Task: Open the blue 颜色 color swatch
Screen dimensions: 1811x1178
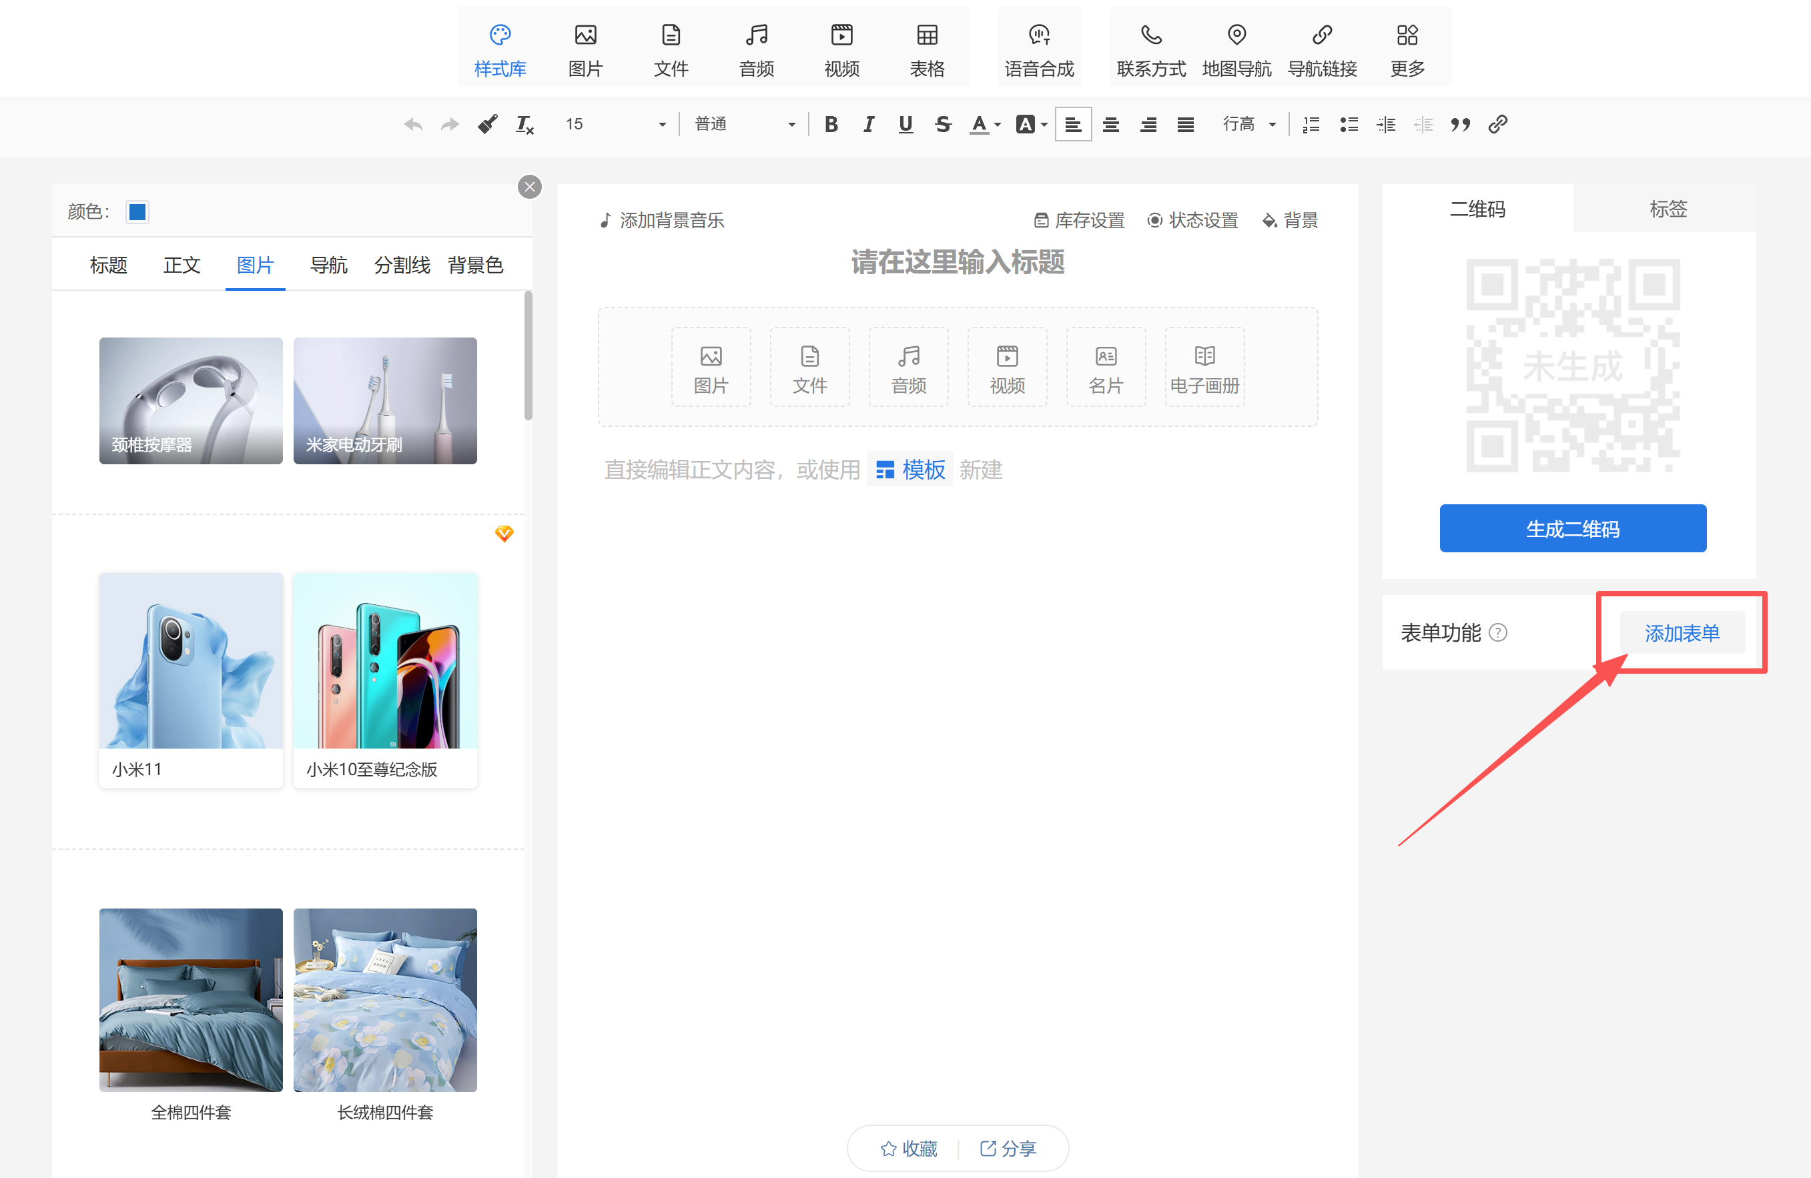Action: point(137,211)
